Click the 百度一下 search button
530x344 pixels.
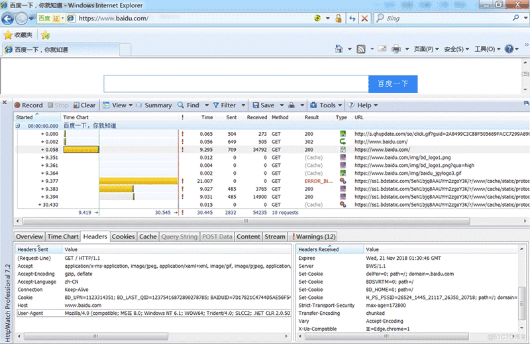(393, 84)
